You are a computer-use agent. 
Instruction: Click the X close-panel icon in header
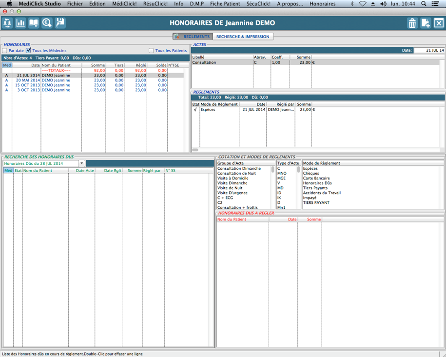439,23
